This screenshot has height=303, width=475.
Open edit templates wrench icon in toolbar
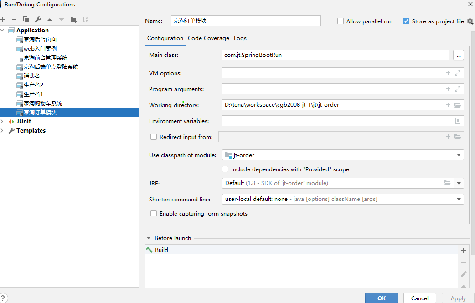point(38,20)
